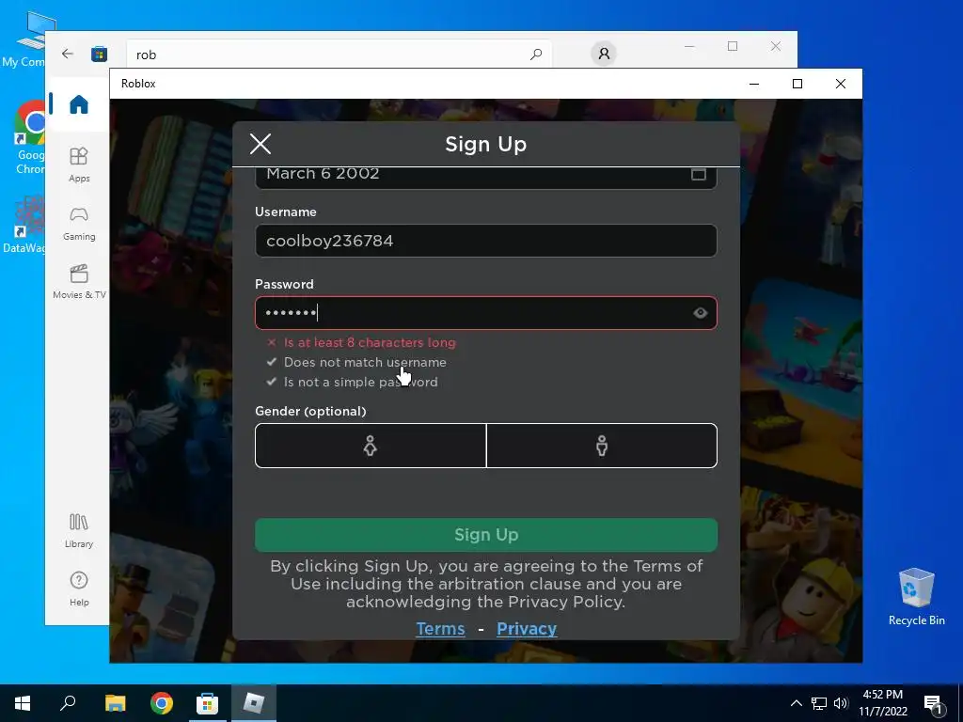Open the volume tray icon
This screenshot has height=722, width=963.
click(x=841, y=703)
